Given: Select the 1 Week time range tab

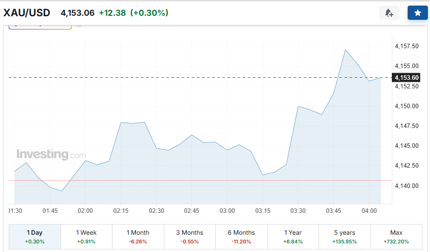Looking at the screenshot, I should tap(87, 237).
